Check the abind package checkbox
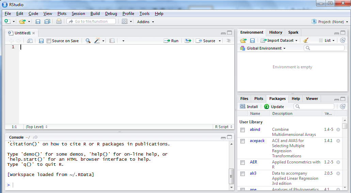This screenshot has height=193, width=351. coord(242,130)
